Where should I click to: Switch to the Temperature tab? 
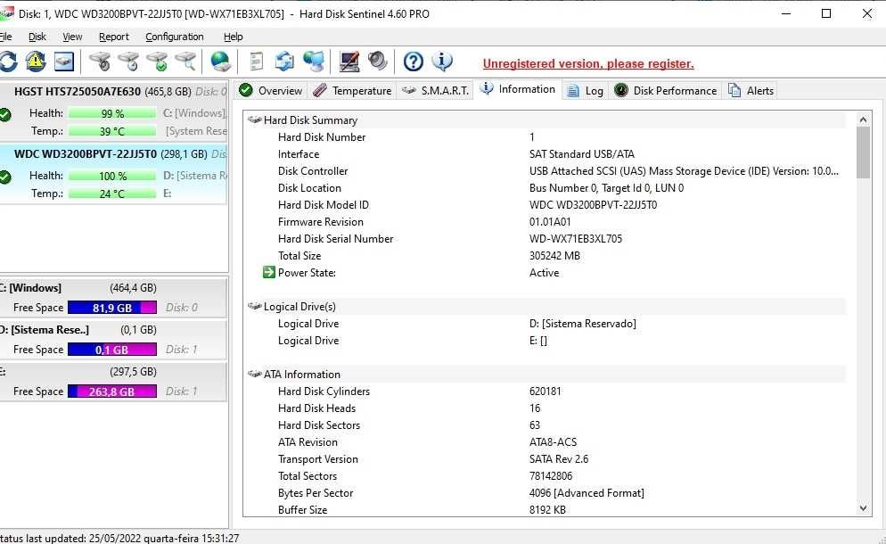[352, 90]
